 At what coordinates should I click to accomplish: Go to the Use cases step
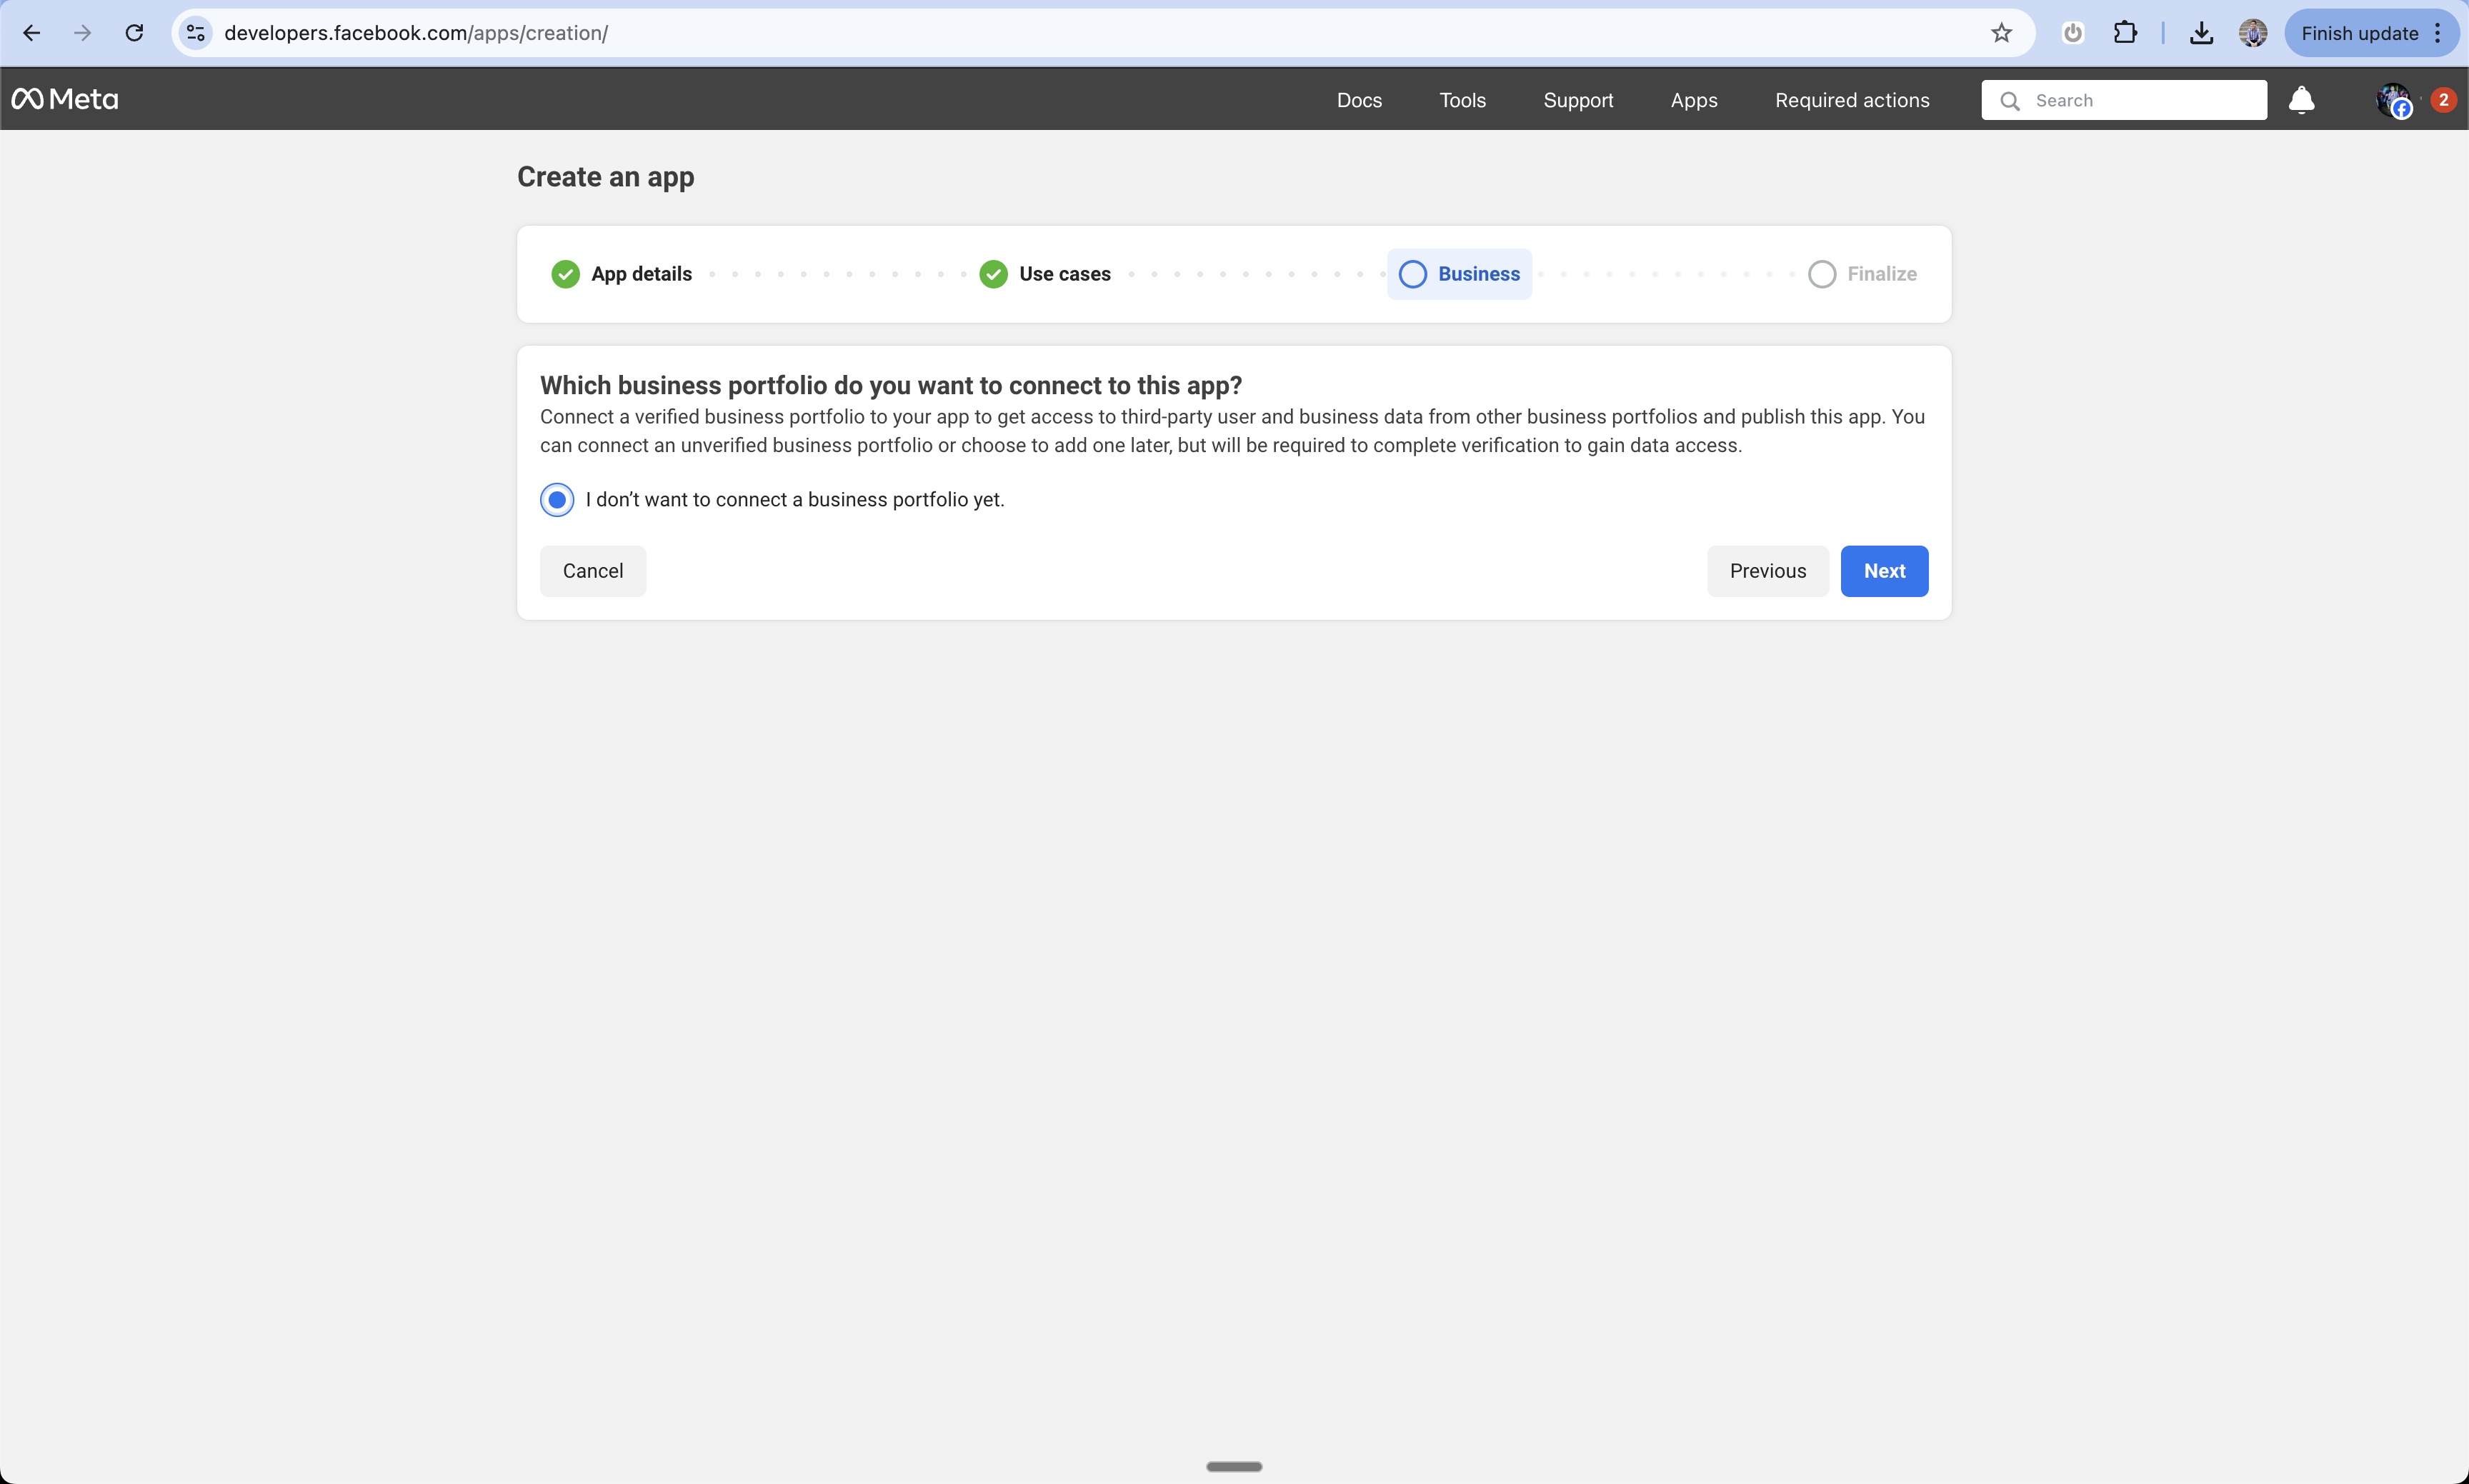pos(1044,274)
